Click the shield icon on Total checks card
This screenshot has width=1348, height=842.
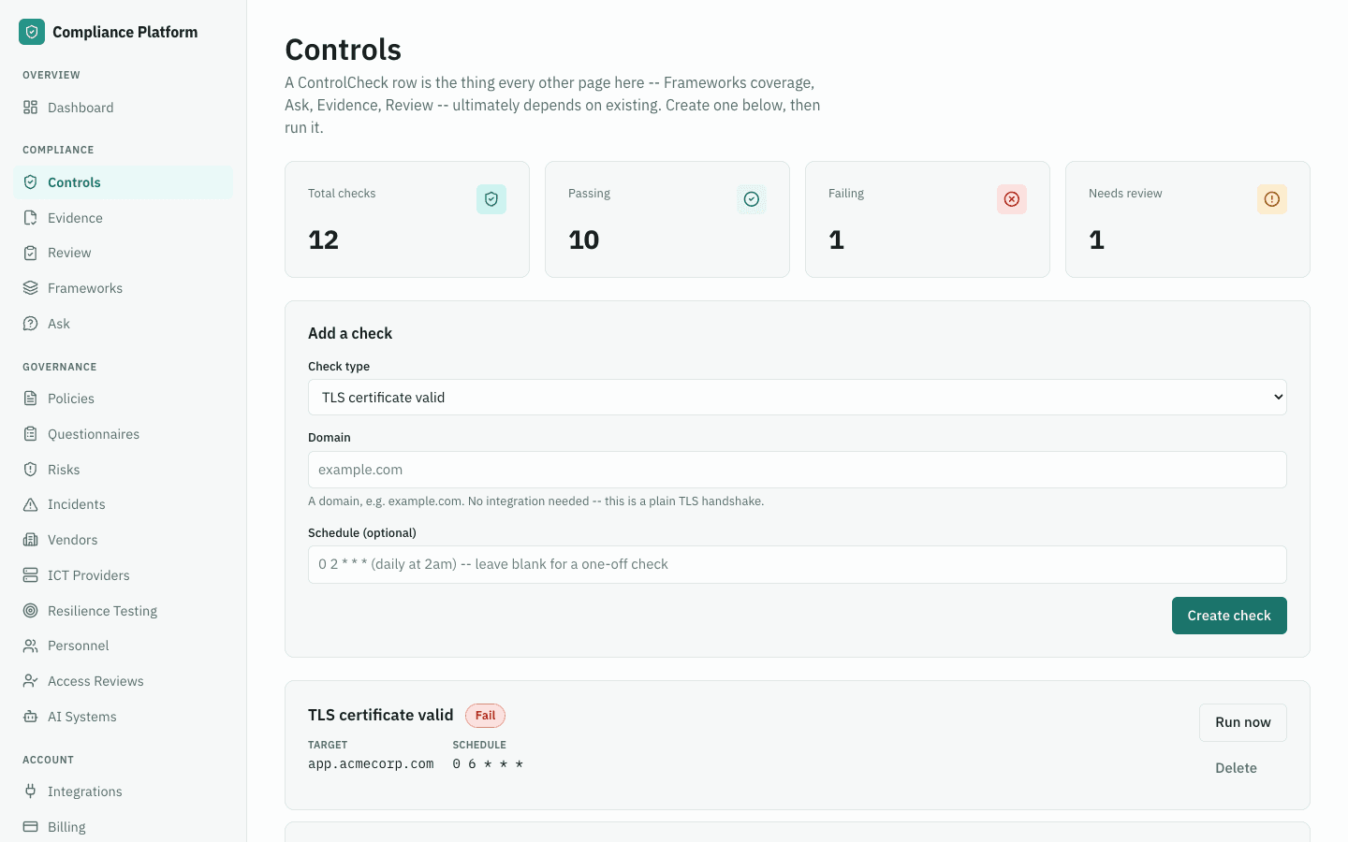491,199
